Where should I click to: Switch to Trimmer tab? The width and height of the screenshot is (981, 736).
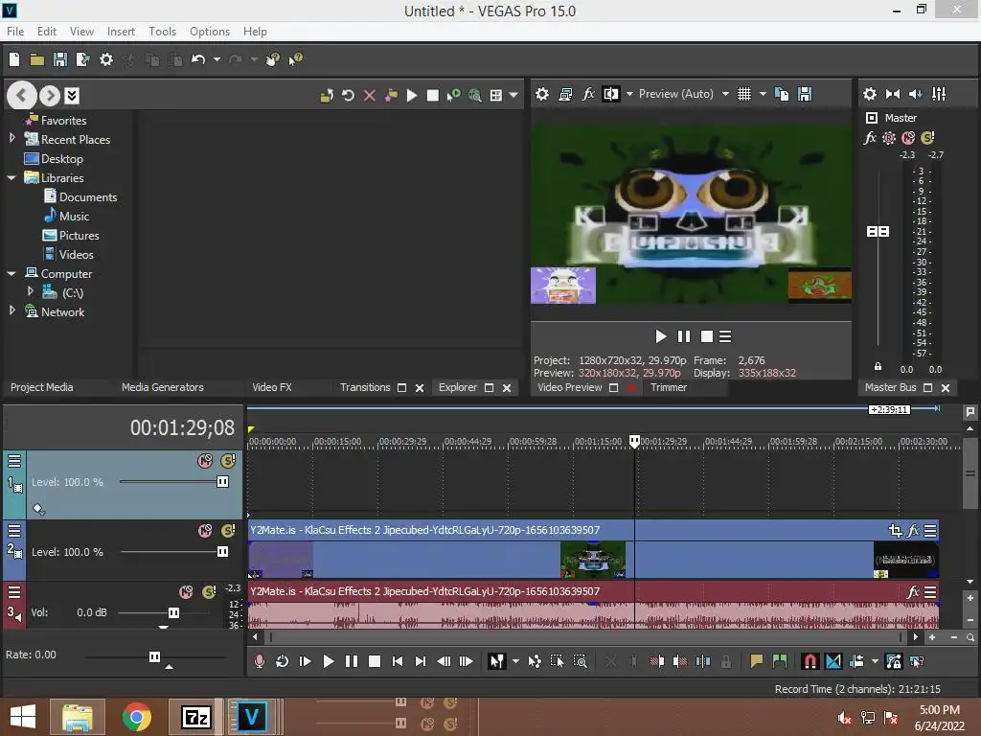668,387
